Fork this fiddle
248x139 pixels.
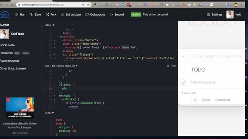pyautogui.click(x=51, y=15)
